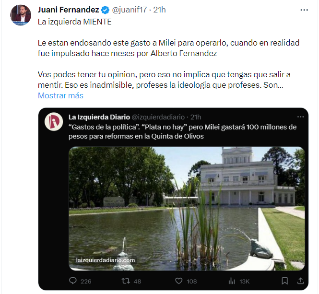Click the quoted tweet's 21h timestamp
319x294 pixels.
(x=196, y=117)
